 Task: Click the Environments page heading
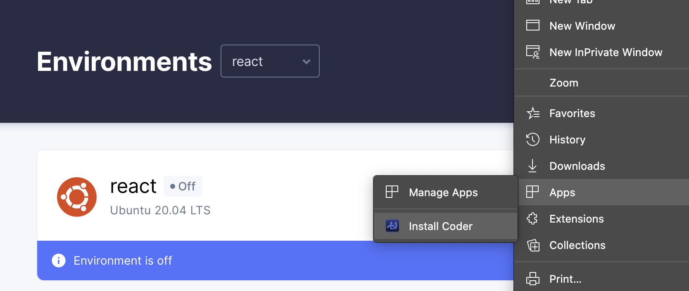tap(124, 62)
